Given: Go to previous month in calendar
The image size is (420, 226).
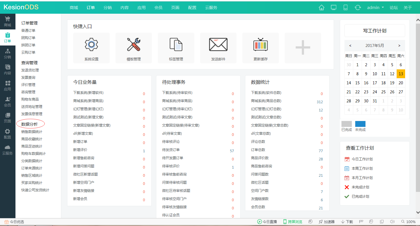Looking at the screenshot, I should [350, 45].
